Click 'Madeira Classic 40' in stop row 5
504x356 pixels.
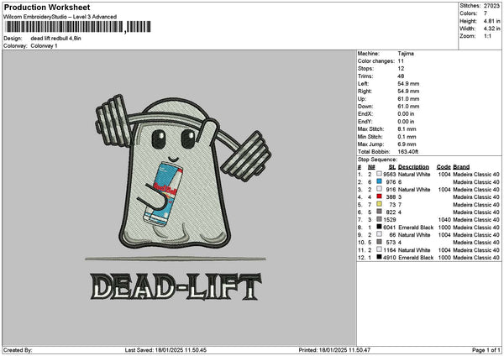tap(476, 205)
